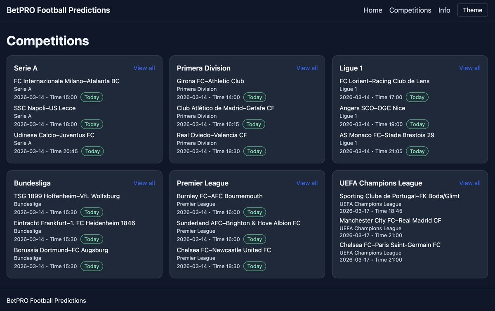Click Today badge for Napoli–Lecce match
This screenshot has height=311, width=495.
click(92, 124)
